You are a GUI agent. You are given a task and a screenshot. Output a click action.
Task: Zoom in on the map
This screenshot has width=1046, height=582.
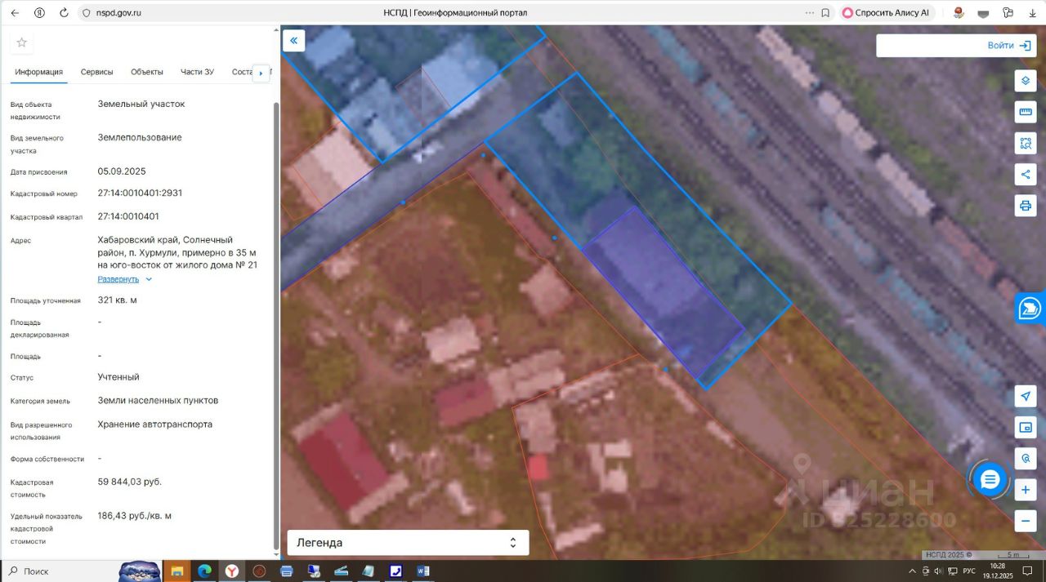coord(1026,490)
